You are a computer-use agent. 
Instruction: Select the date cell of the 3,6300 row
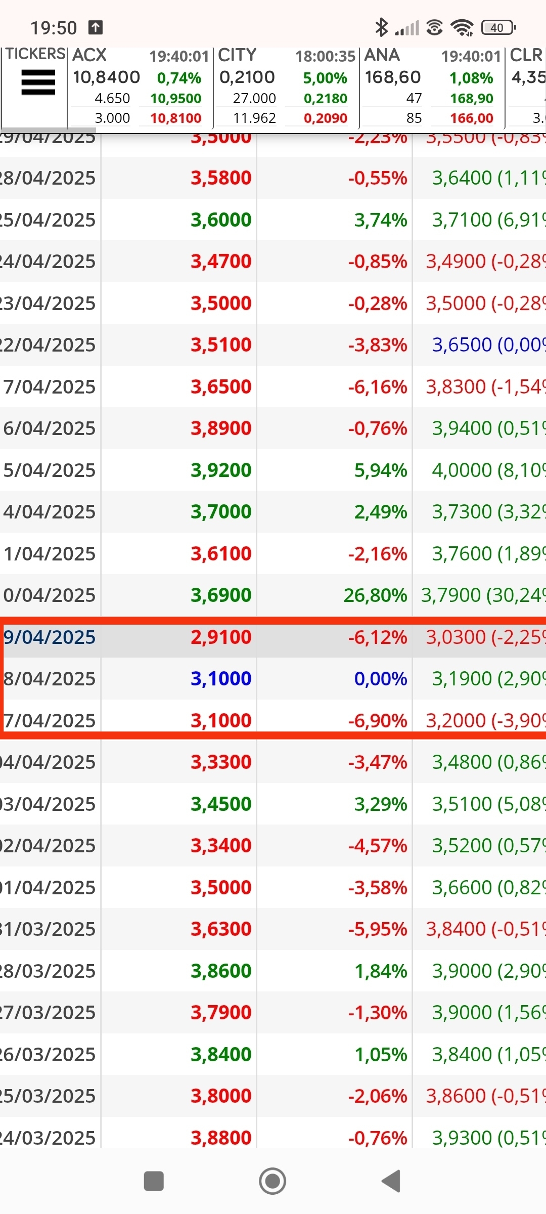(x=50, y=929)
